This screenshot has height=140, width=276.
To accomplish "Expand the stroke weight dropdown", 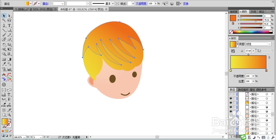I will [x=62, y=4].
